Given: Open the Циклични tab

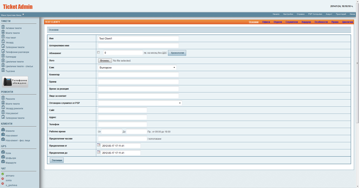Looking at the screenshot, I should click(347, 22).
